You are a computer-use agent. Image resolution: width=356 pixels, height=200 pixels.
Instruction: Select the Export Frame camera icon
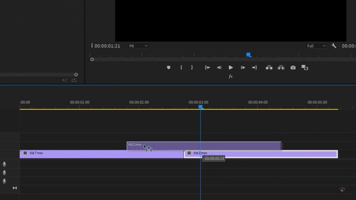pyautogui.click(x=293, y=67)
